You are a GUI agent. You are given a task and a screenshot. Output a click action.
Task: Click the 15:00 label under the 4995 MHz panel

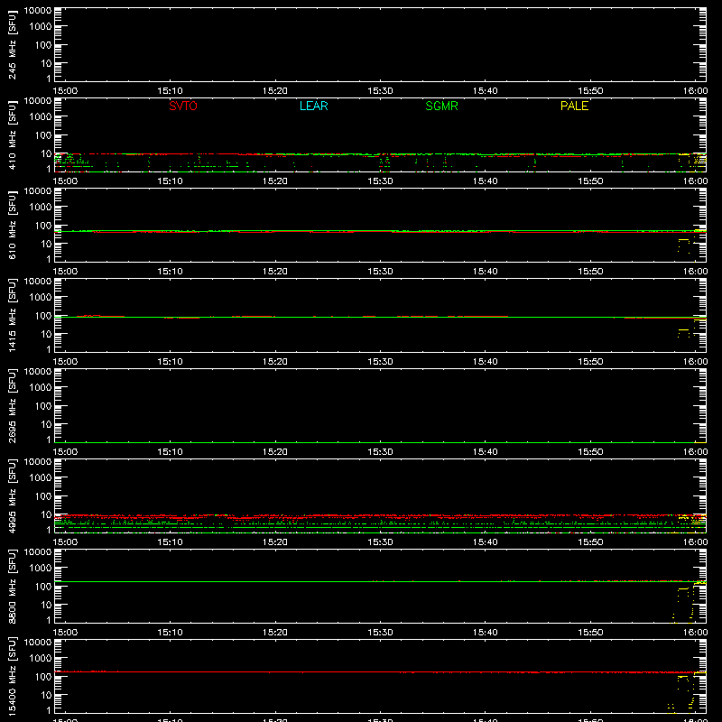[65, 542]
